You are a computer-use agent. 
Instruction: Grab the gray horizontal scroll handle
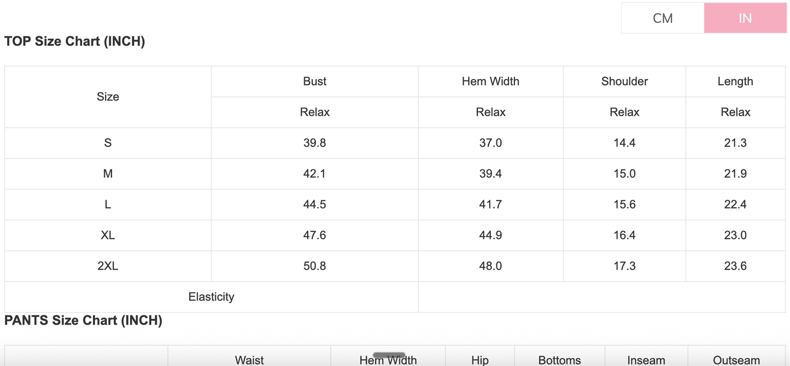point(389,355)
